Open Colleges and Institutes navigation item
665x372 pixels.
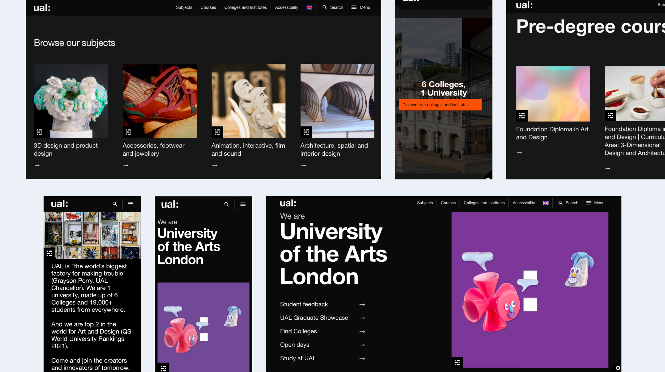click(245, 7)
